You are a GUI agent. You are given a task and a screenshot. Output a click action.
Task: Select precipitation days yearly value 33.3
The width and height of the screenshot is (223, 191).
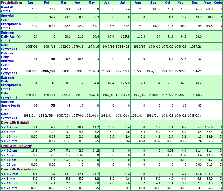pyautogui.click(x=210, y=183)
